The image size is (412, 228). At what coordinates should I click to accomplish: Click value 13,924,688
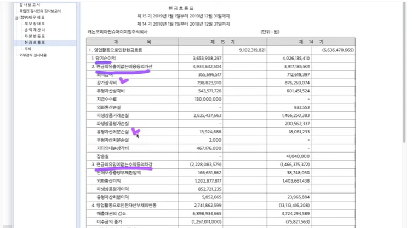coord(210,132)
